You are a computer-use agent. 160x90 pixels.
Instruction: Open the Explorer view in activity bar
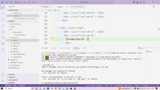(3, 7)
